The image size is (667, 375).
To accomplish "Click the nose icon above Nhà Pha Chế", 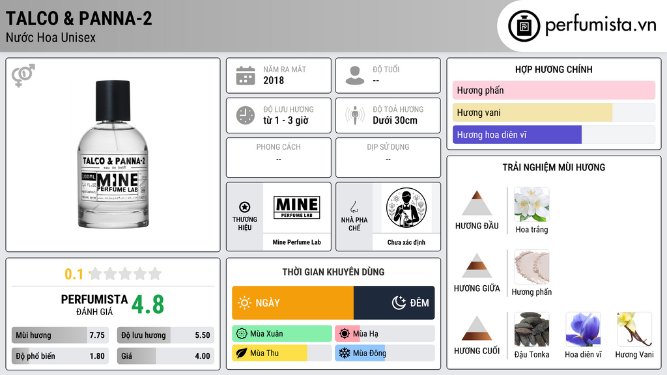I will tap(354, 208).
